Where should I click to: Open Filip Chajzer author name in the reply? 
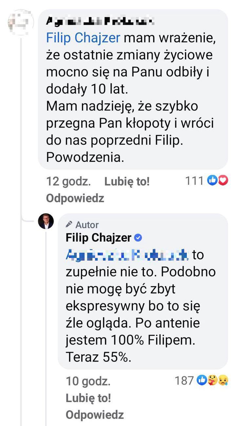tap(98, 238)
